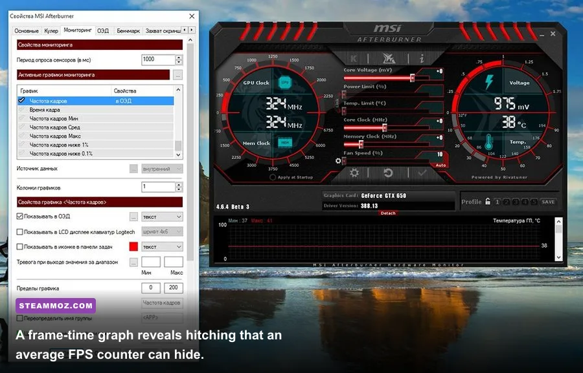
Task: Toggle the check mark for Частота кадров Сред
Action: (x=21, y=127)
